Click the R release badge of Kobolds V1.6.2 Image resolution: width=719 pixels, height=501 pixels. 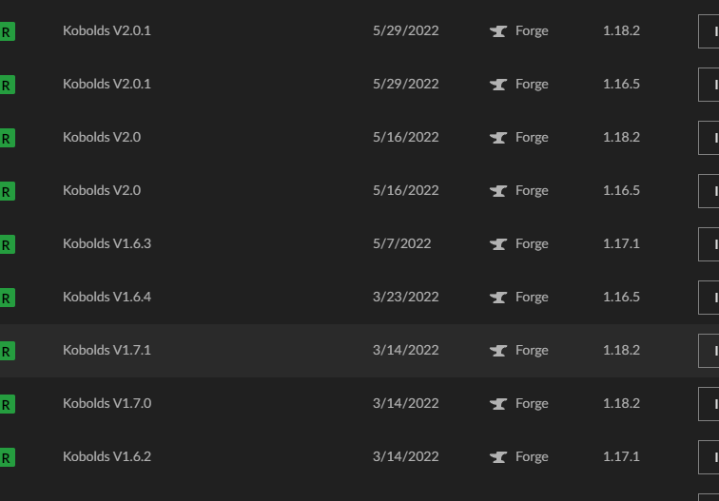pos(7,457)
